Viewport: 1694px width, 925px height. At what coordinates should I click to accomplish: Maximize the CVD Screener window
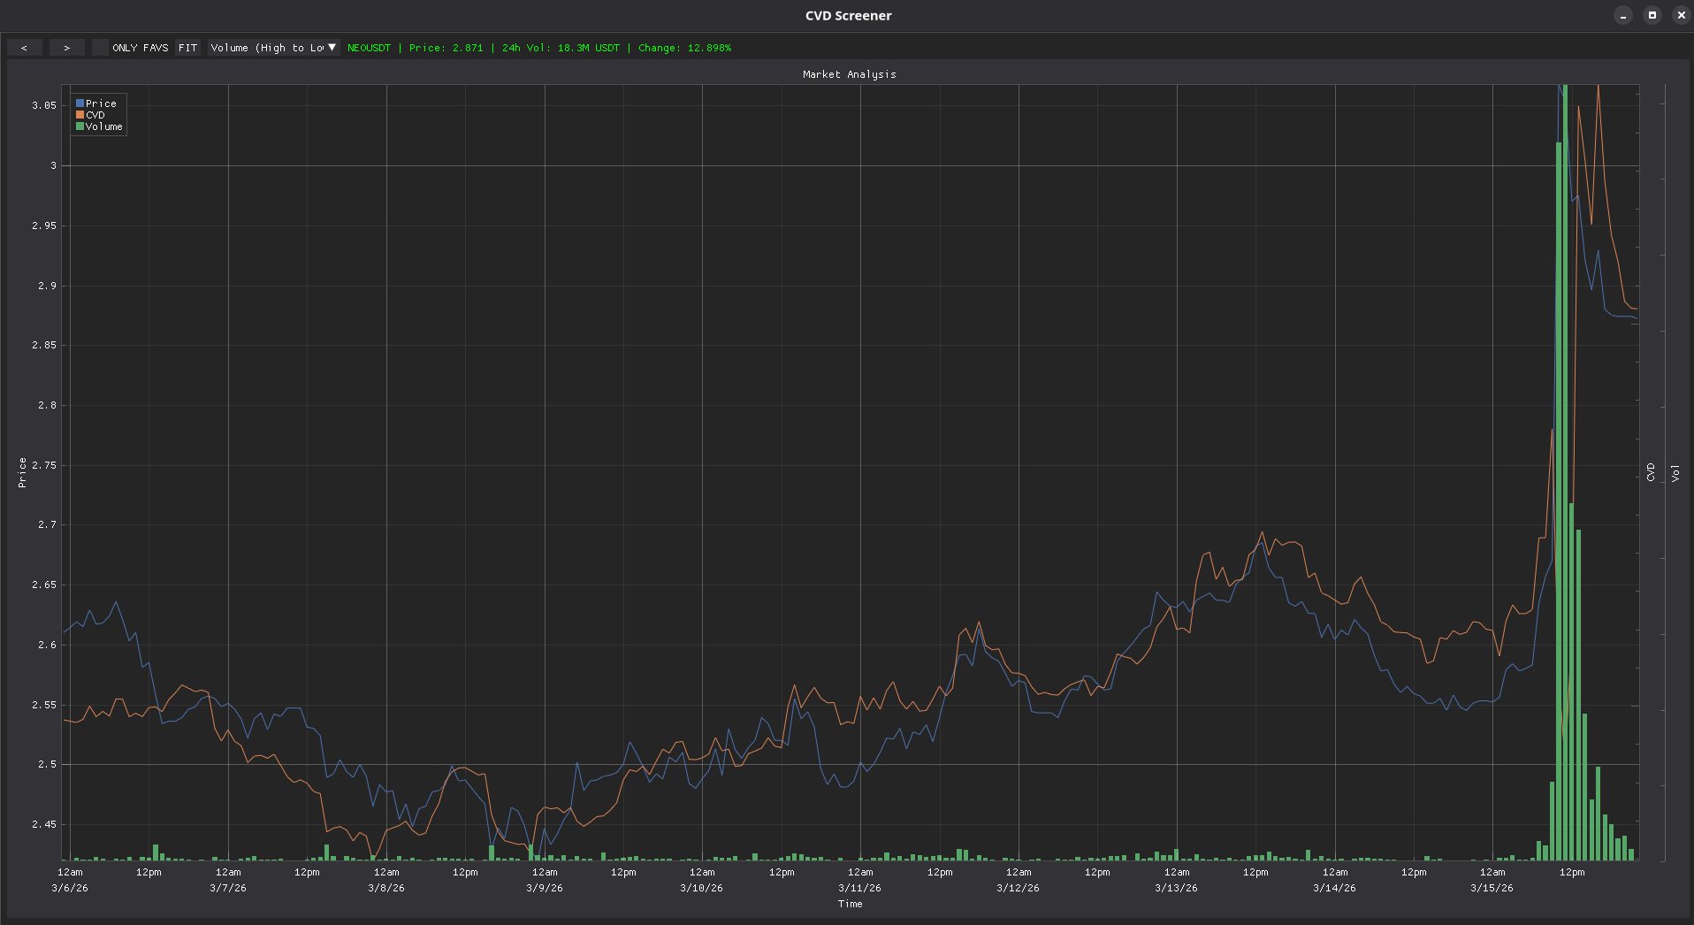tap(1652, 15)
